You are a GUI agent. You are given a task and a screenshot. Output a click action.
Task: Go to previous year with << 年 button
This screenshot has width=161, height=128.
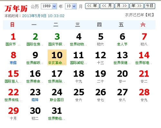click(92, 6)
